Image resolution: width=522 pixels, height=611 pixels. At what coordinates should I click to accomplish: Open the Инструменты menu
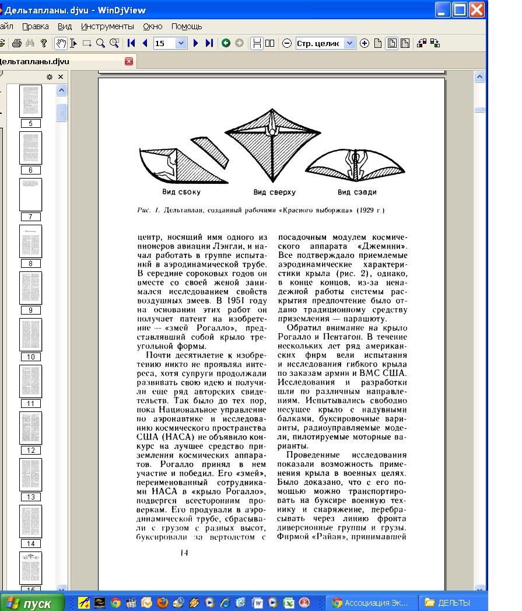click(x=107, y=26)
